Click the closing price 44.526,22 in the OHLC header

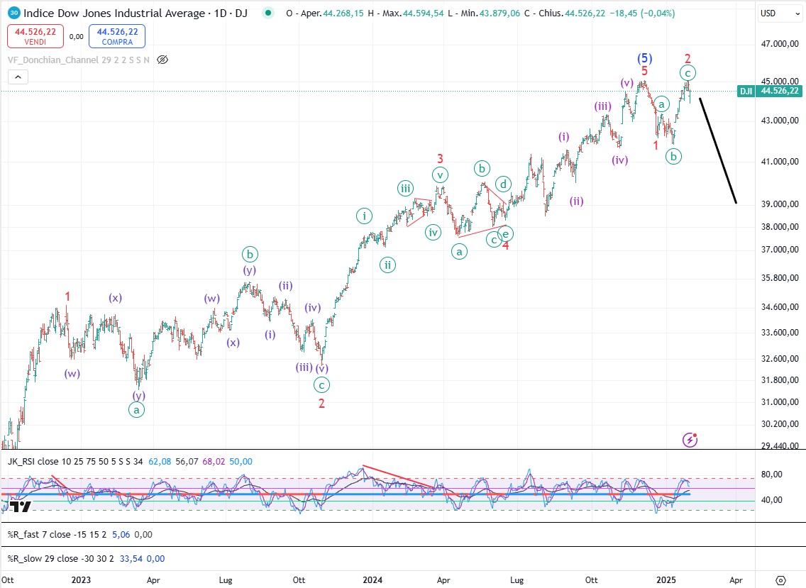(x=585, y=13)
